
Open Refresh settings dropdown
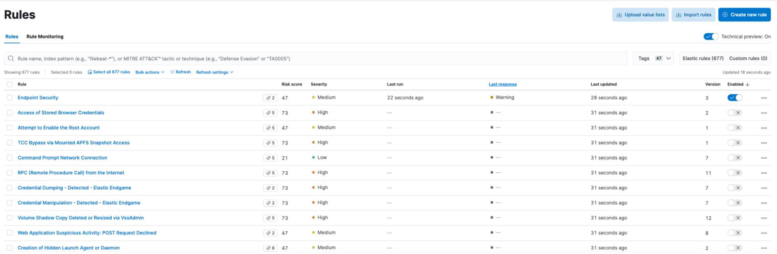(x=215, y=72)
